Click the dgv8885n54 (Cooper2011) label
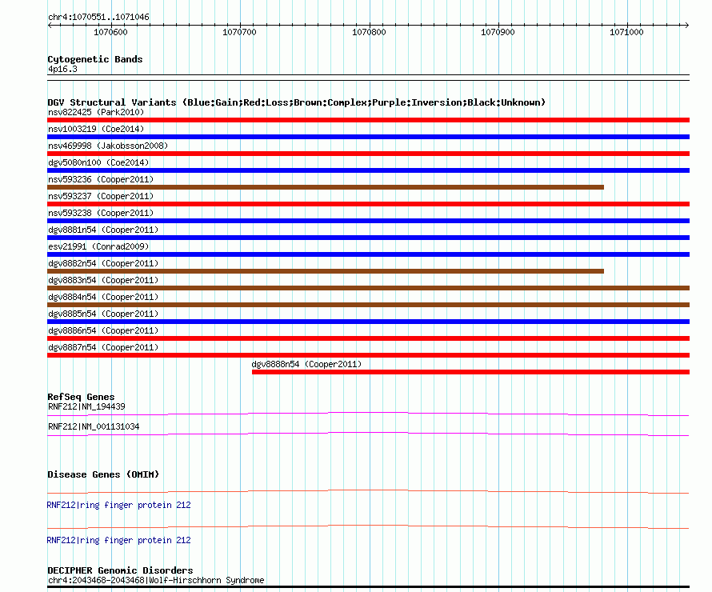The height and width of the screenshot is (592, 712). click(x=103, y=314)
